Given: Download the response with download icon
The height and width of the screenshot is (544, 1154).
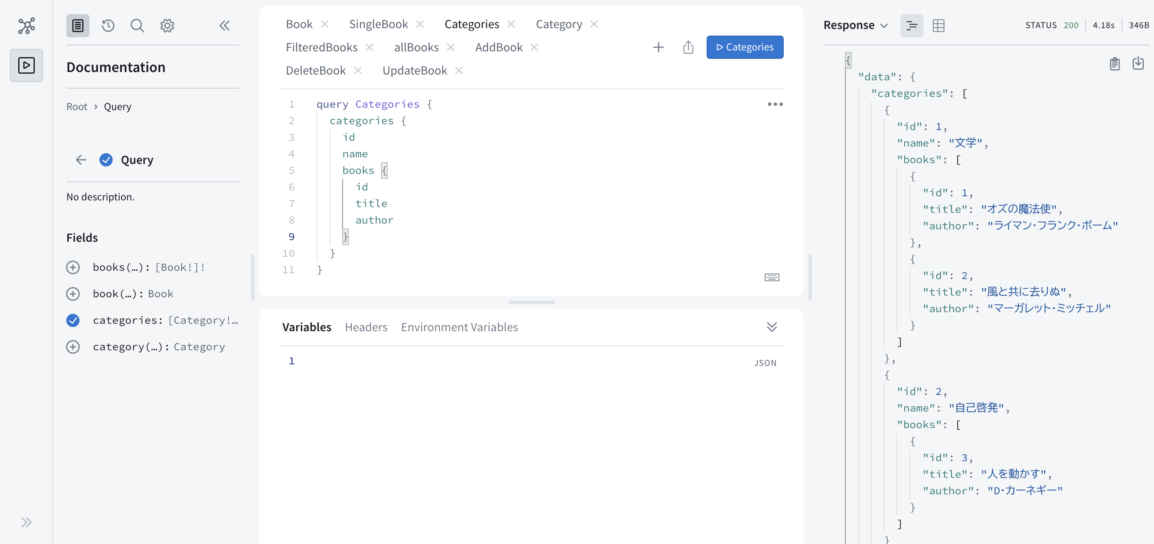Looking at the screenshot, I should 1138,64.
